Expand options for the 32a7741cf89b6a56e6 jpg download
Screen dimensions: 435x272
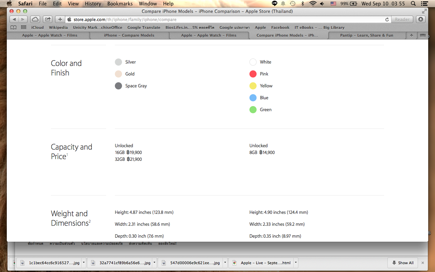tap(154, 262)
